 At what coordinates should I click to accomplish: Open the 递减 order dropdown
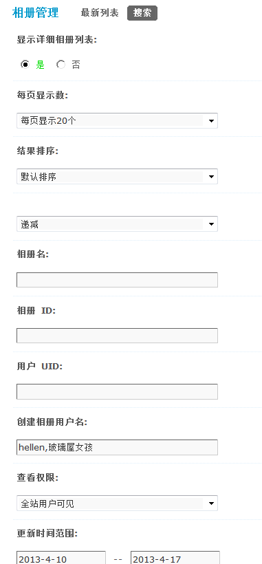pos(117,224)
